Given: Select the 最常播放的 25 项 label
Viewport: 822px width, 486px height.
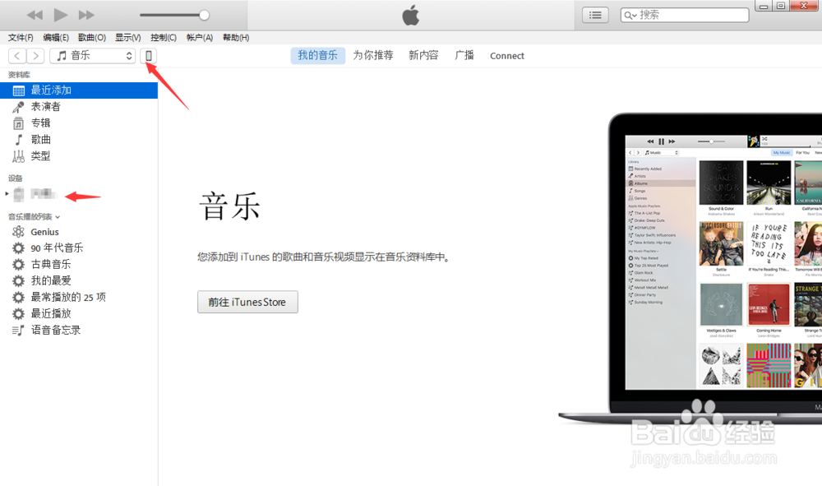Looking at the screenshot, I should pos(68,297).
